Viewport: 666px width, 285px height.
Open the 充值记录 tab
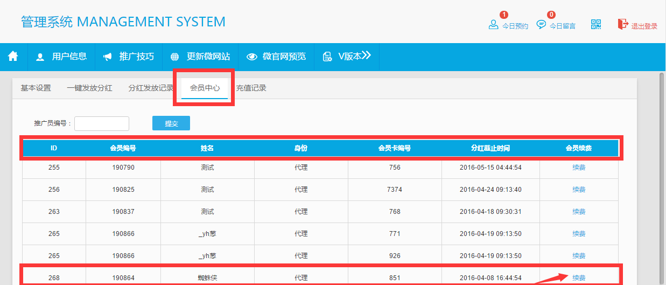251,88
